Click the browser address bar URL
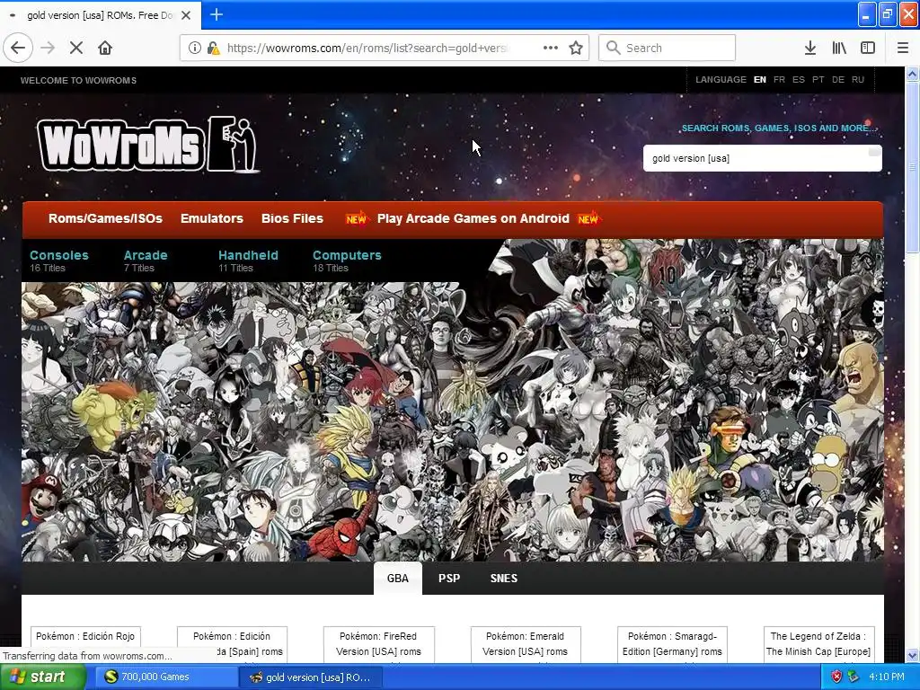The image size is (920, 690). click(x=367, y=48)
